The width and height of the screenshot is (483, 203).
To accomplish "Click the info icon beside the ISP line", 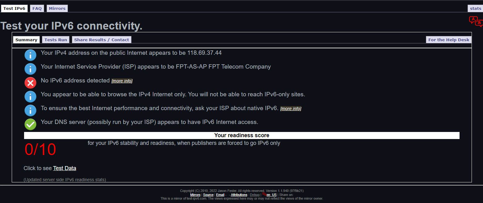I will coord(30,69).
